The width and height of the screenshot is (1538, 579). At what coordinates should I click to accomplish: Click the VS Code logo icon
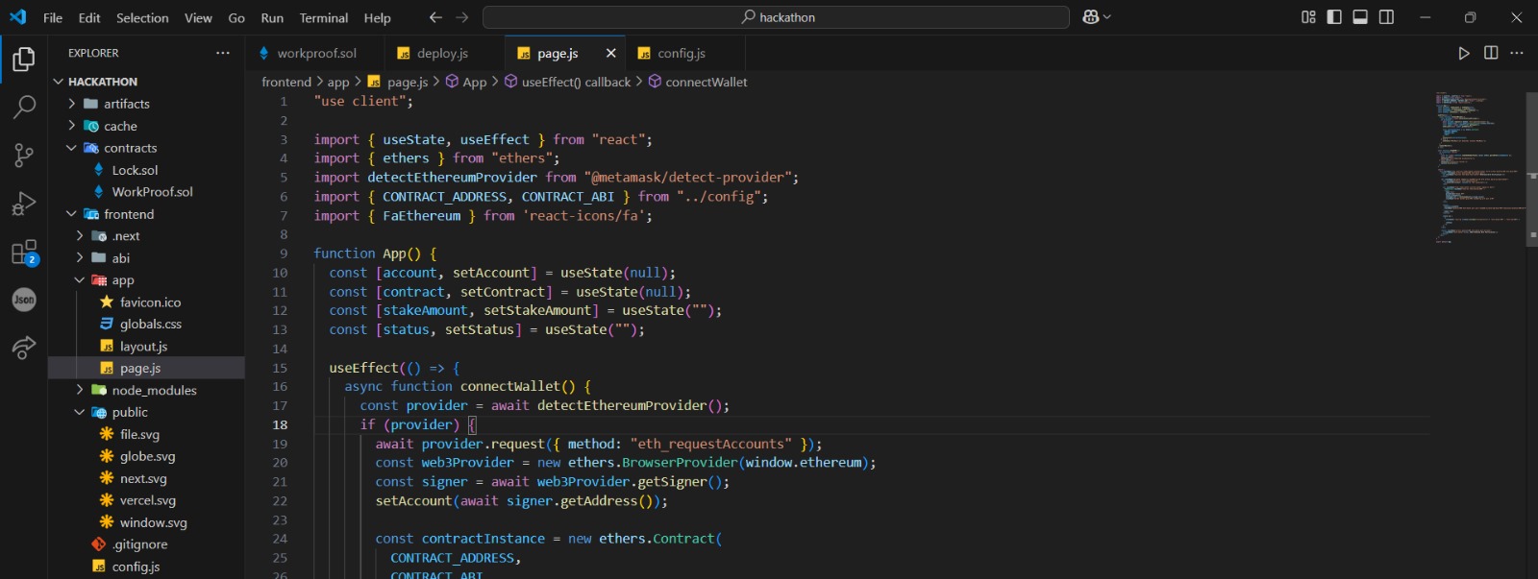click(18, 17)
